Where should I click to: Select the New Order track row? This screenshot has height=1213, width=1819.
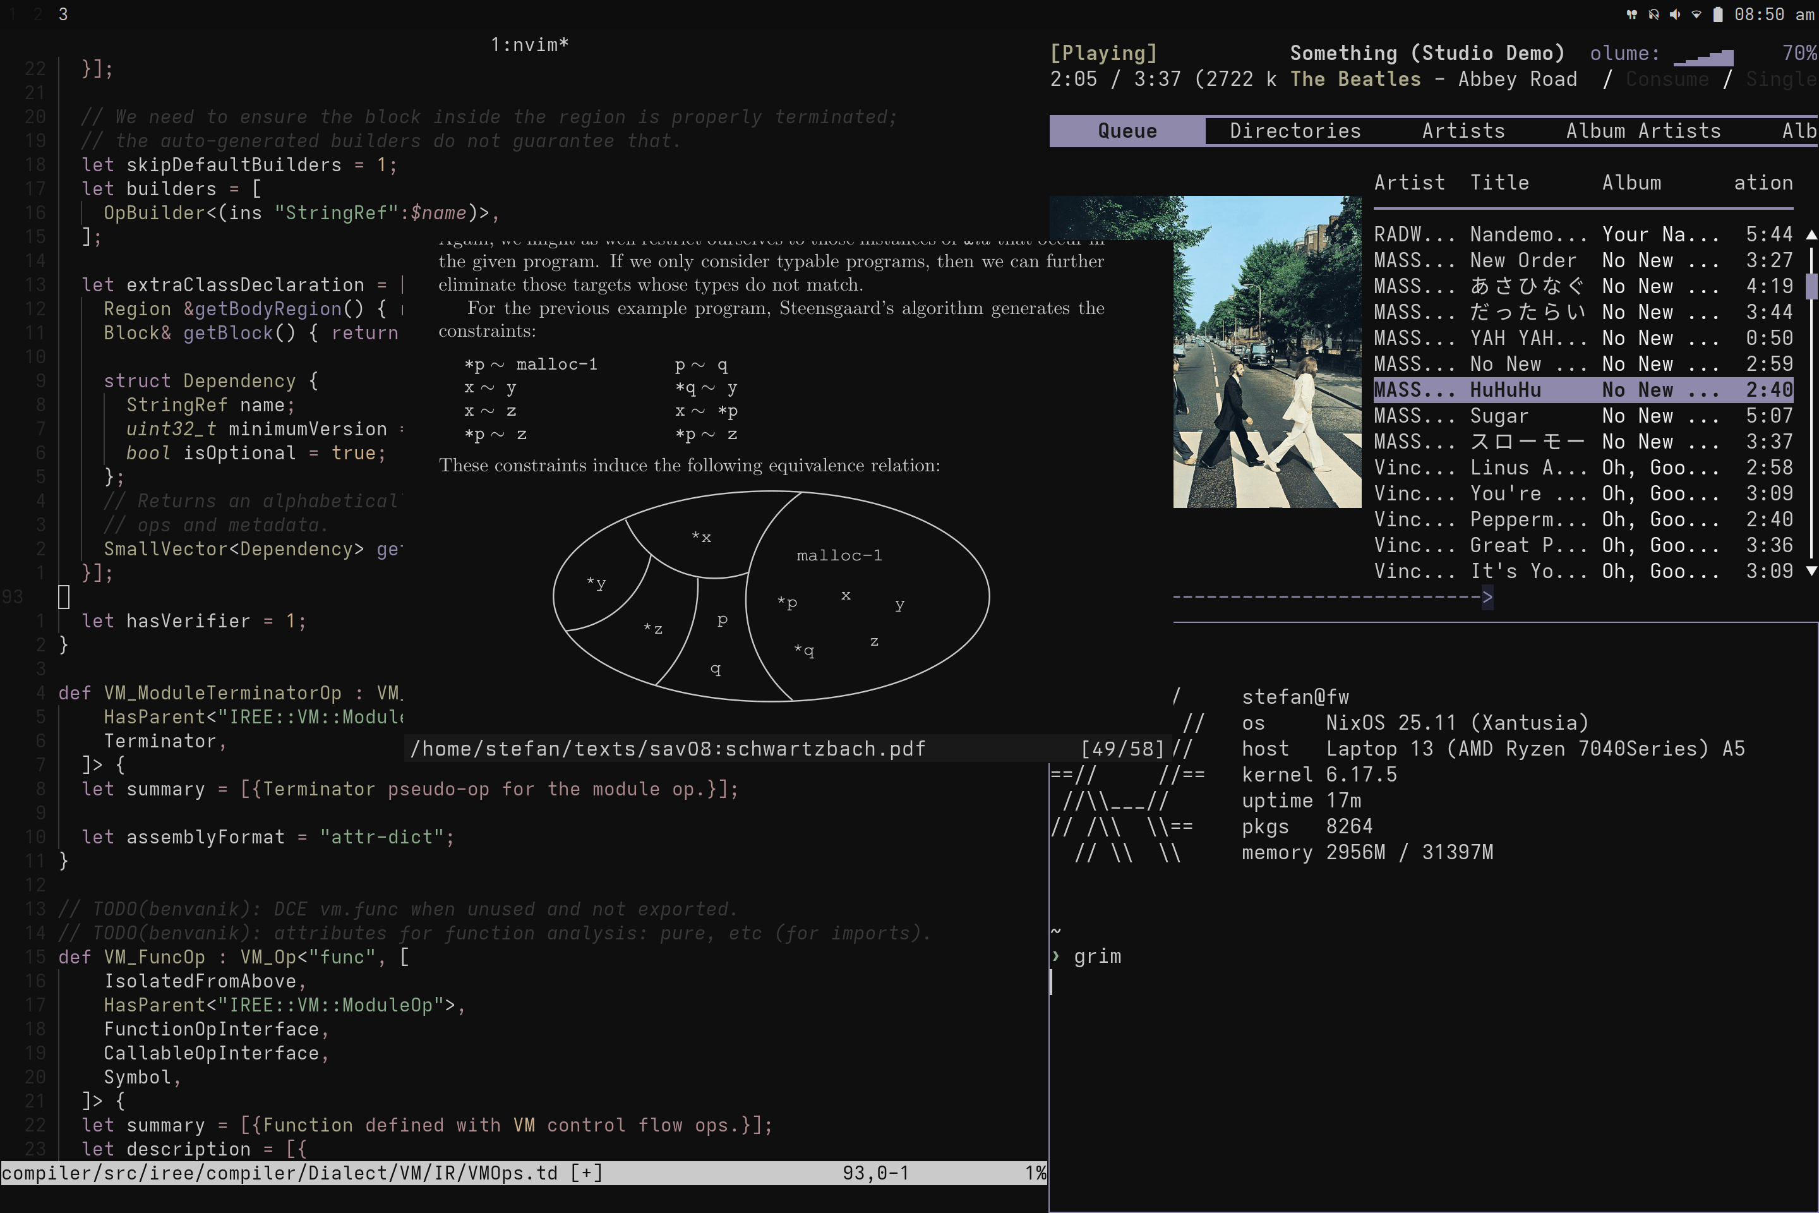pos(1522,260)
